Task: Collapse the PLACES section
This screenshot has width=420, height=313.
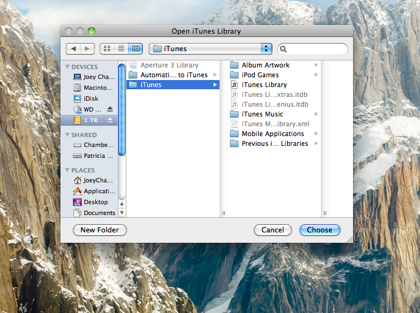Action: tap(67, 170)
